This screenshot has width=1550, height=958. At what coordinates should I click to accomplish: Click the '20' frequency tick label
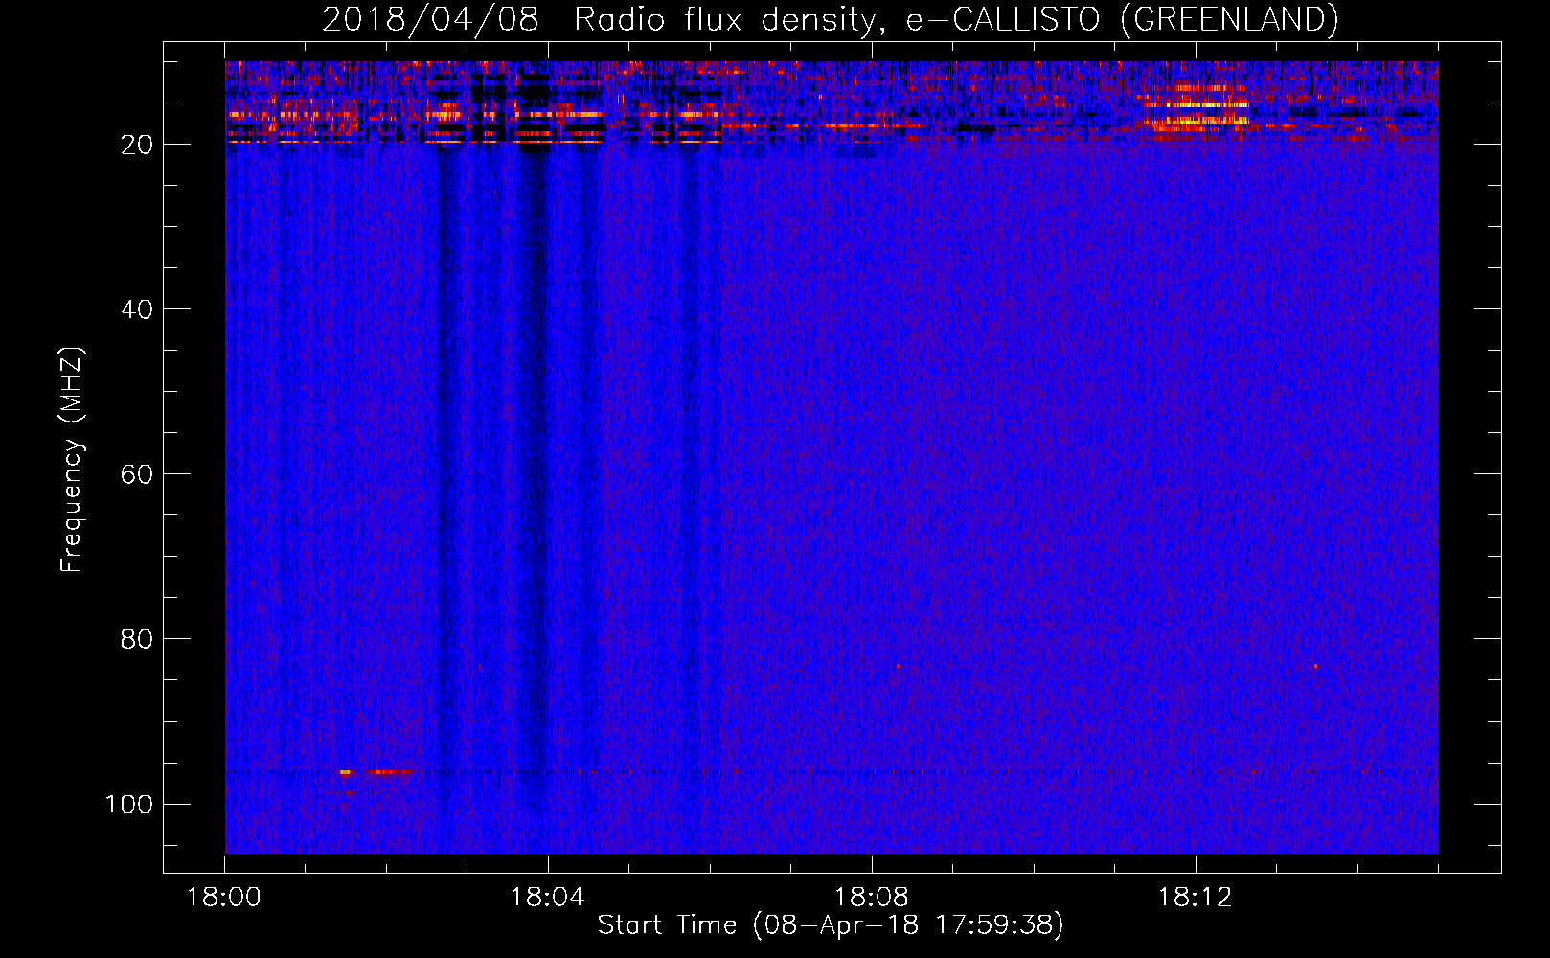click(137, 145)
